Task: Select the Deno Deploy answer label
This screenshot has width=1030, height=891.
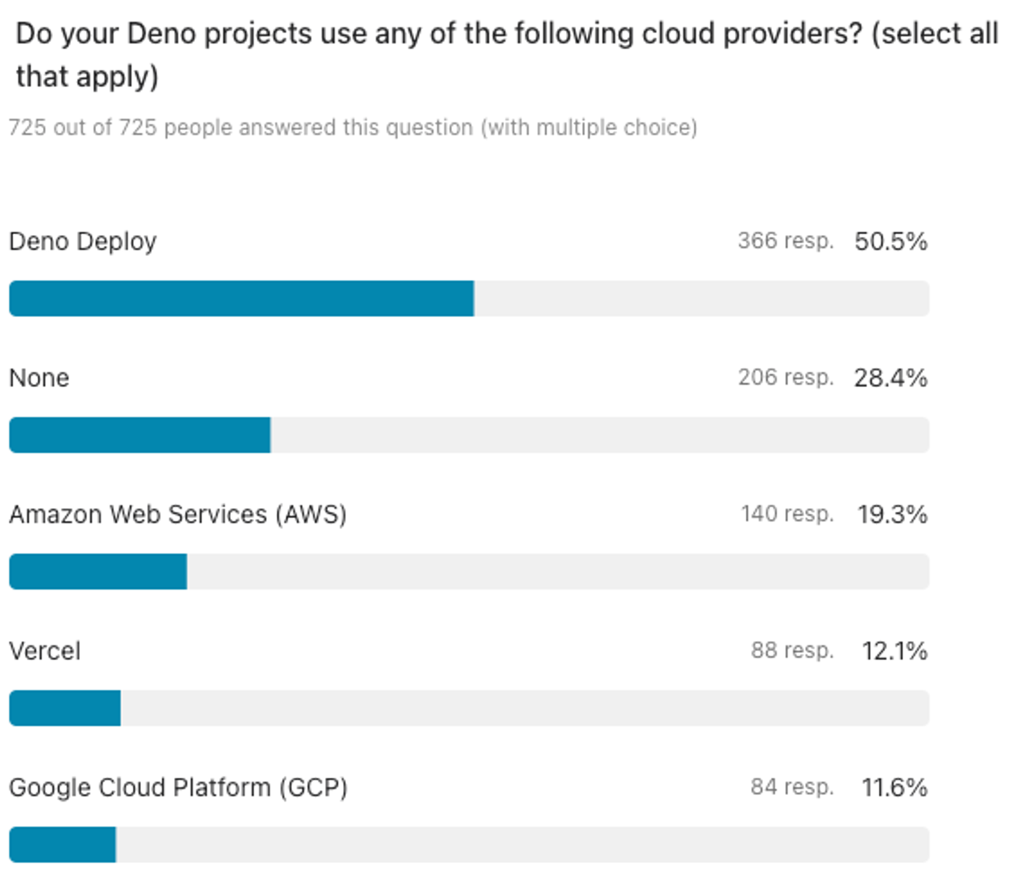Action: click(82, 241)
